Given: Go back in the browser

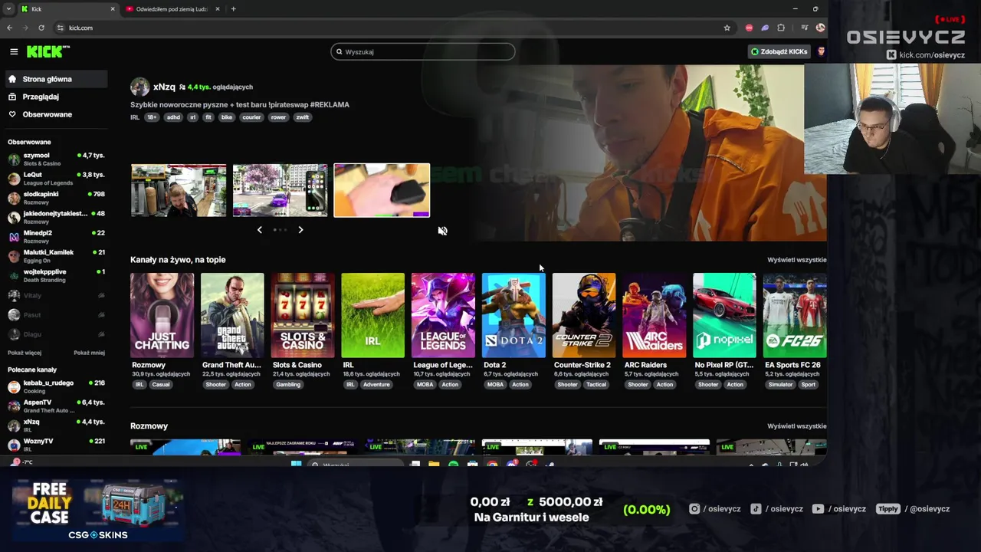Looking at the screenshot, I should tap(9, 28).
